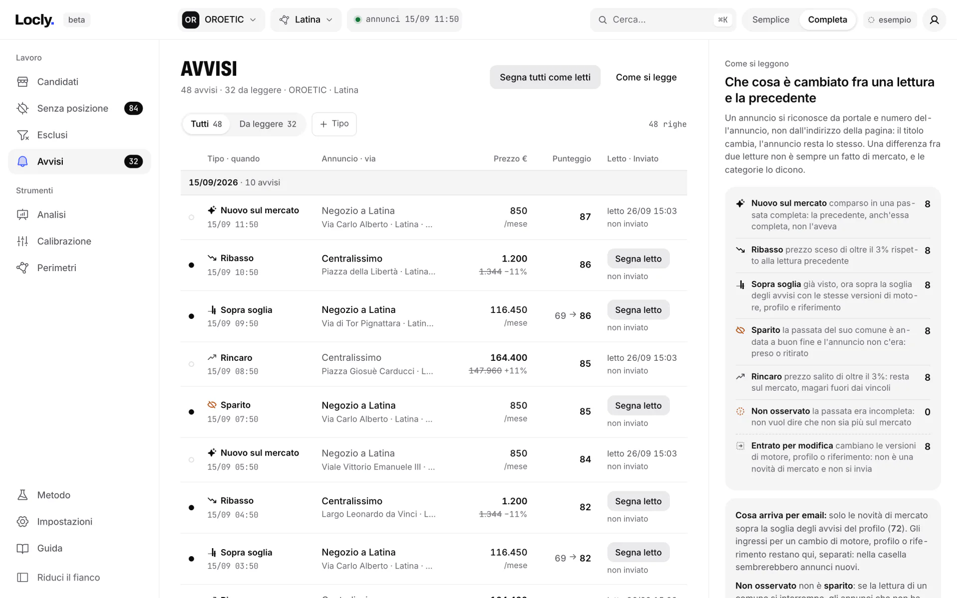Open Come si legge
The height and width of the screenshot is (598, 957).
tap(646, 77)
